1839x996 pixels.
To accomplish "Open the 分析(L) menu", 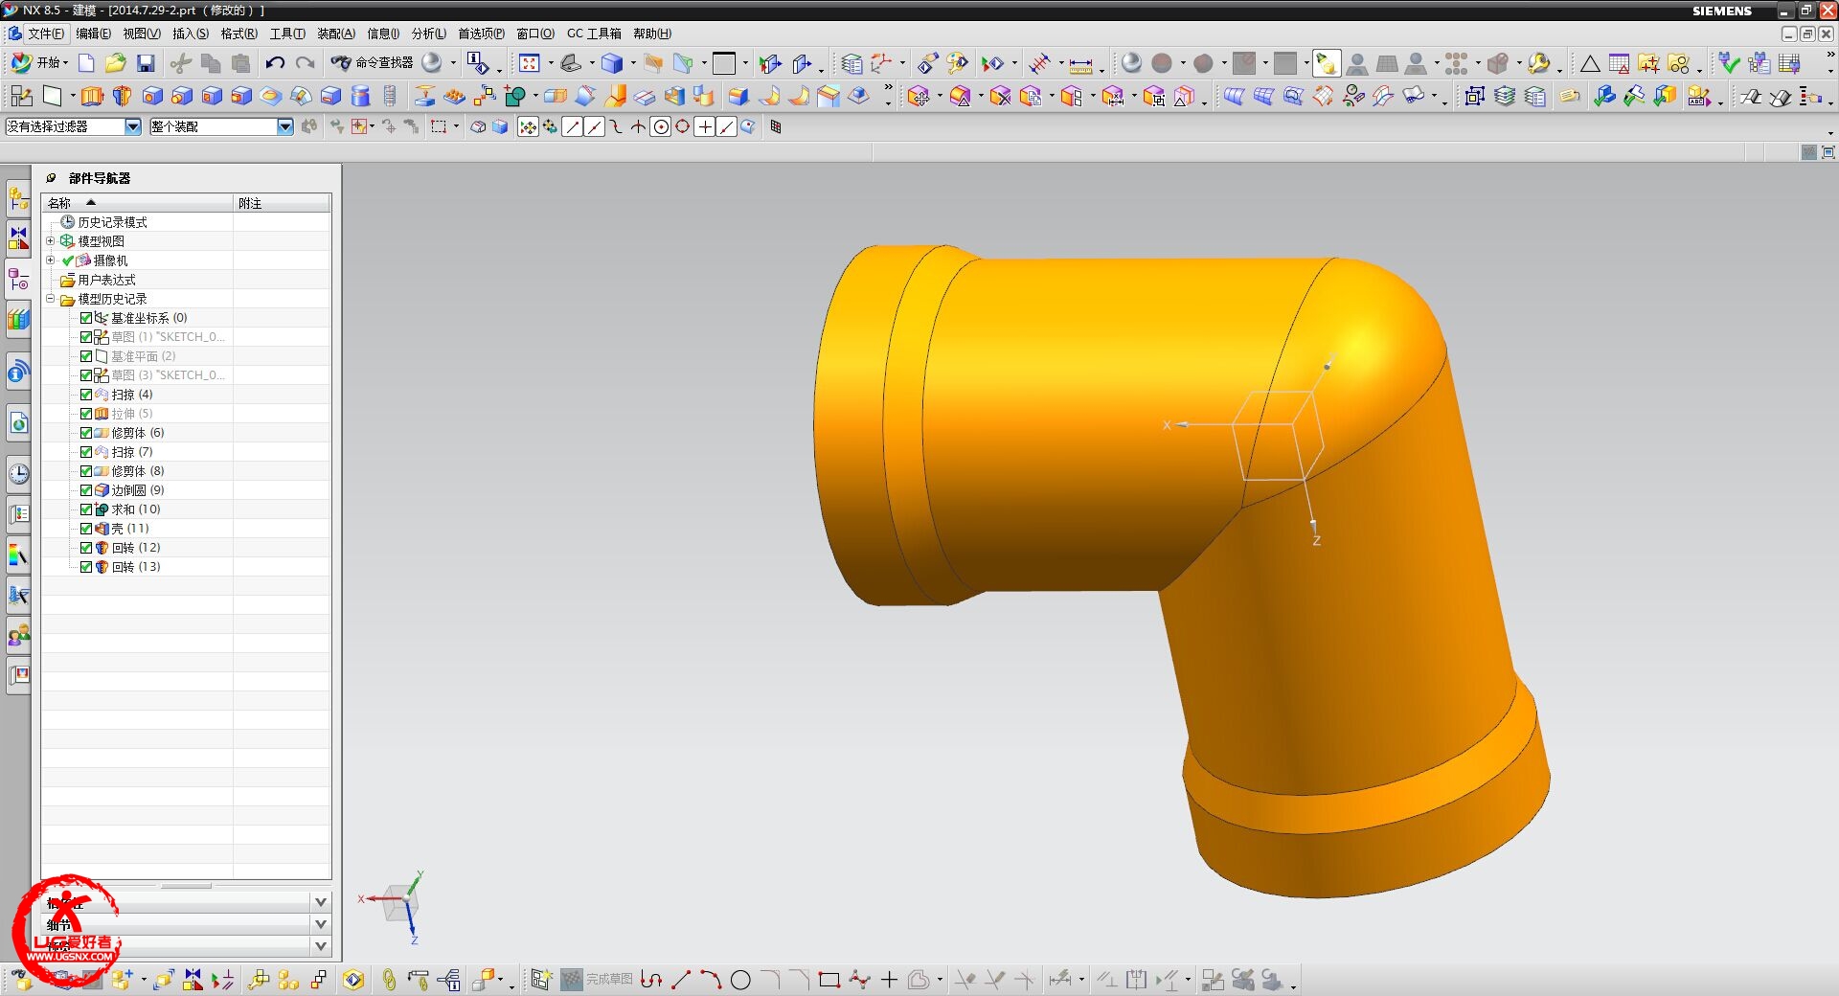I will click(x=428, y=34).
